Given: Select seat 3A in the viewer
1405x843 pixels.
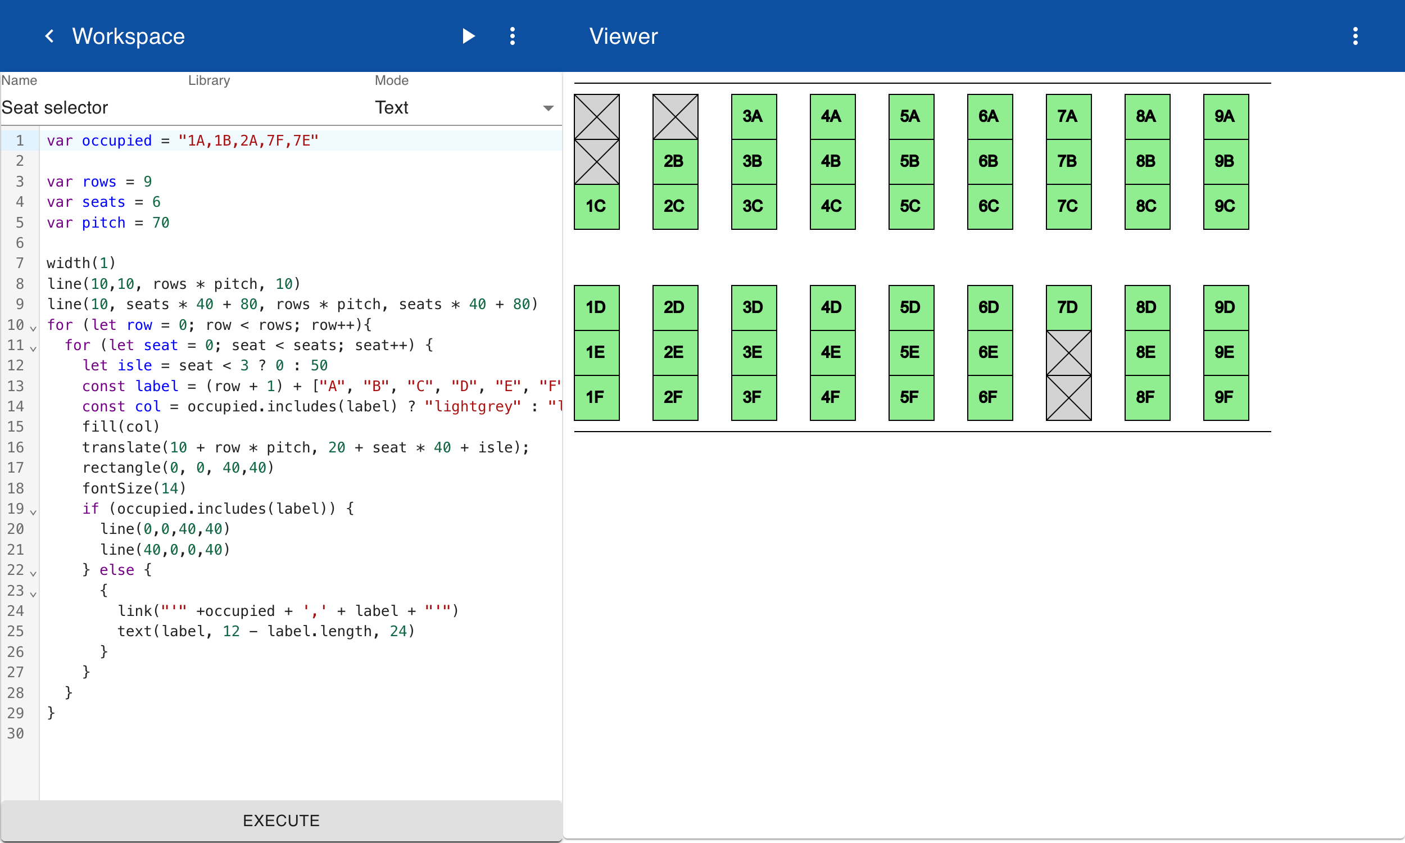Looking at the screenshot, I should point(754,116).
